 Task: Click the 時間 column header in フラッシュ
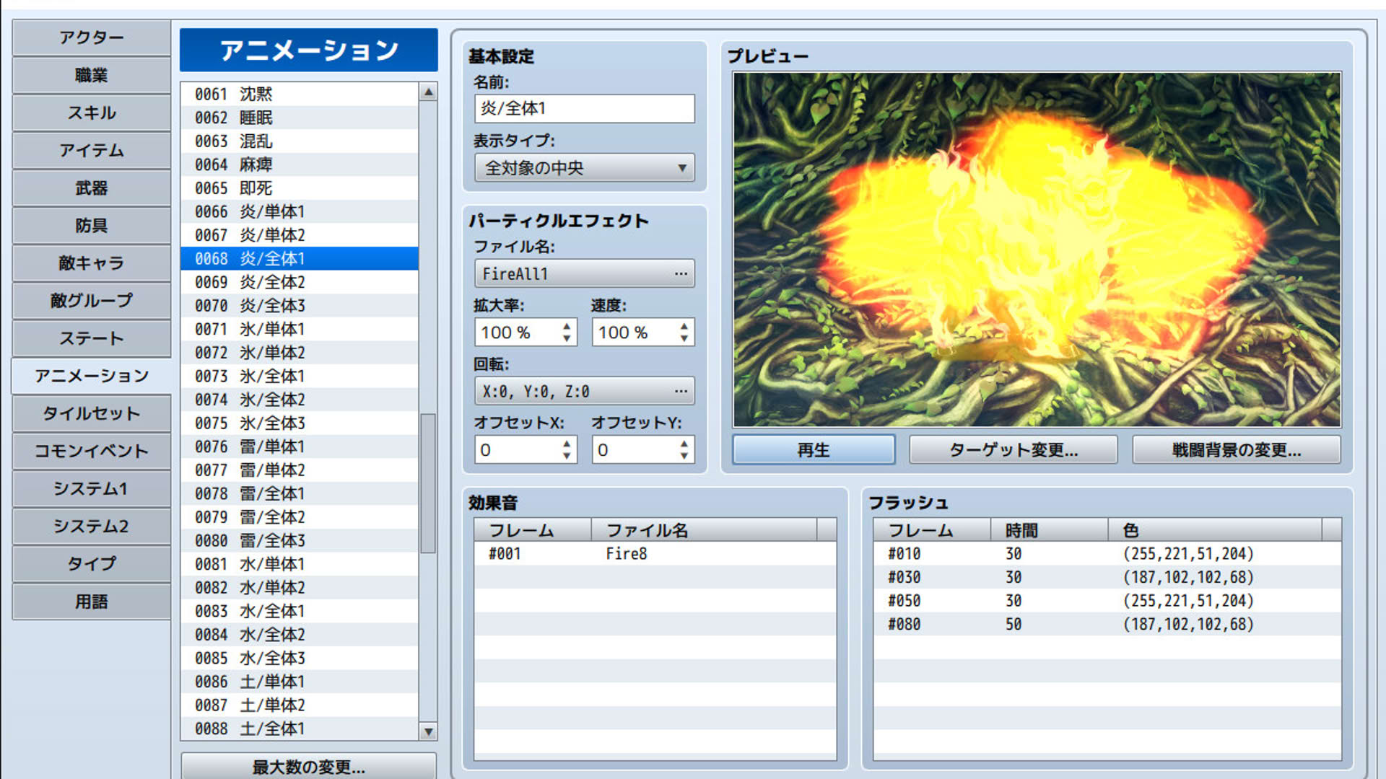pos(1049,530)
